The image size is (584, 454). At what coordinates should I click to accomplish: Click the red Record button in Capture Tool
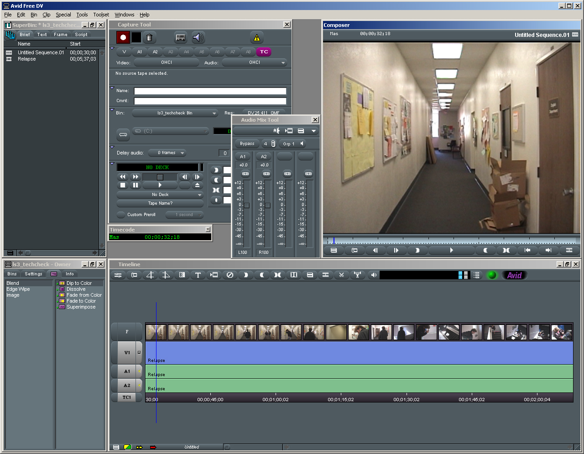coord(123,37)
